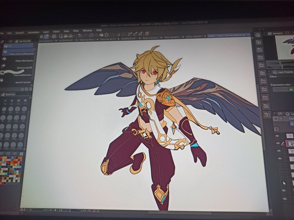Open the Edit menu
Viewport: 294px width, 220px height.
(10, 33)
